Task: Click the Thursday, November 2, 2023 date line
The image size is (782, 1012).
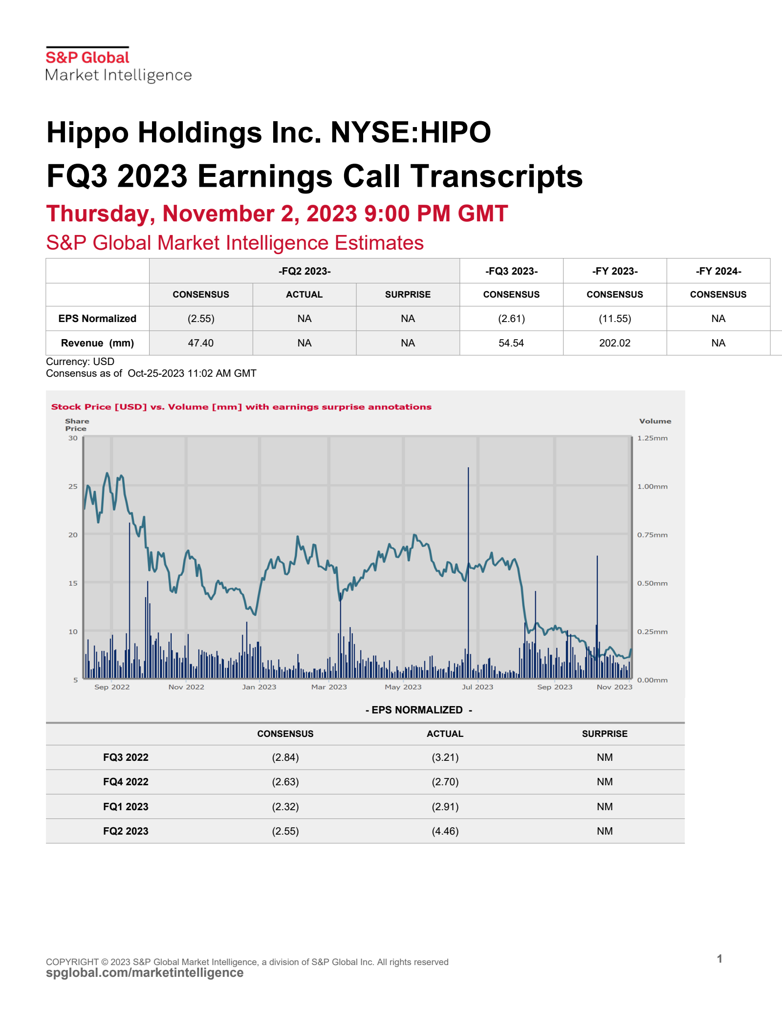Action: tap(277, 214)
